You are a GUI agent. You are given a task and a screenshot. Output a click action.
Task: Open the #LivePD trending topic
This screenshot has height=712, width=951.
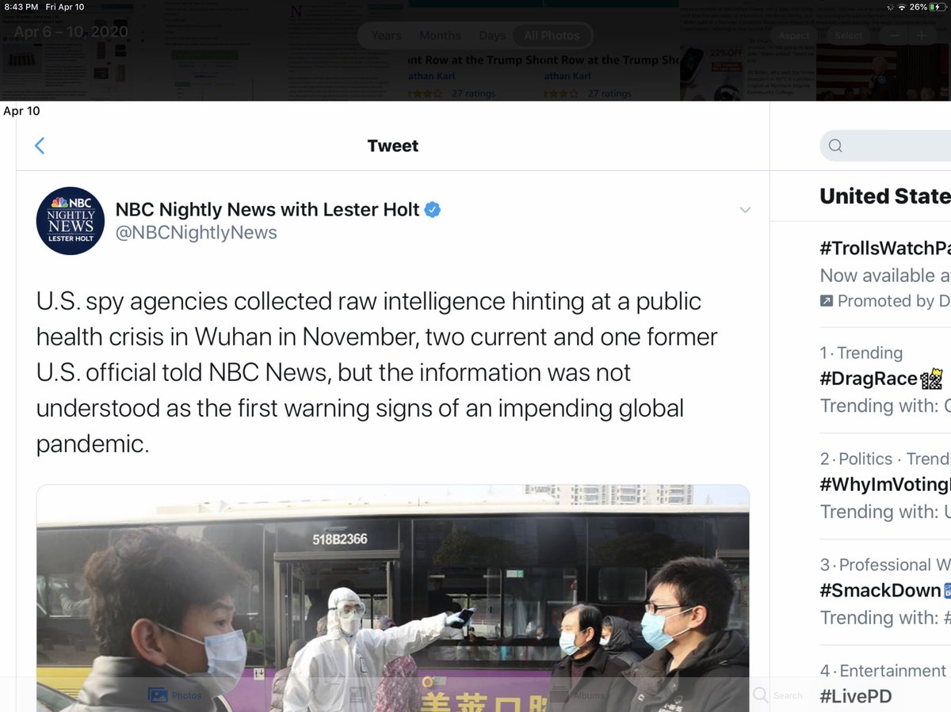point(856,696)
